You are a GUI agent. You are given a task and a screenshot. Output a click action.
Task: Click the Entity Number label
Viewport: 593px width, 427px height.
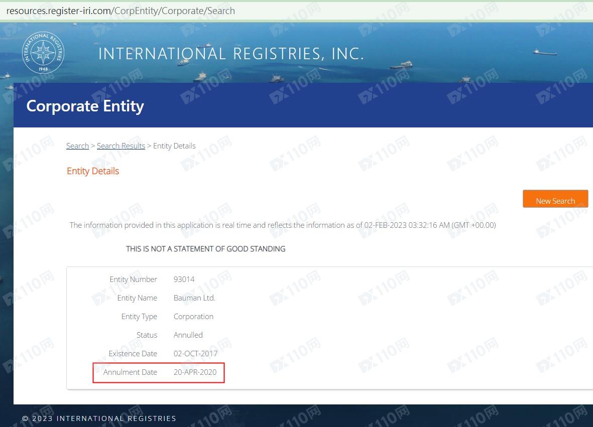(x=133, y=279)
